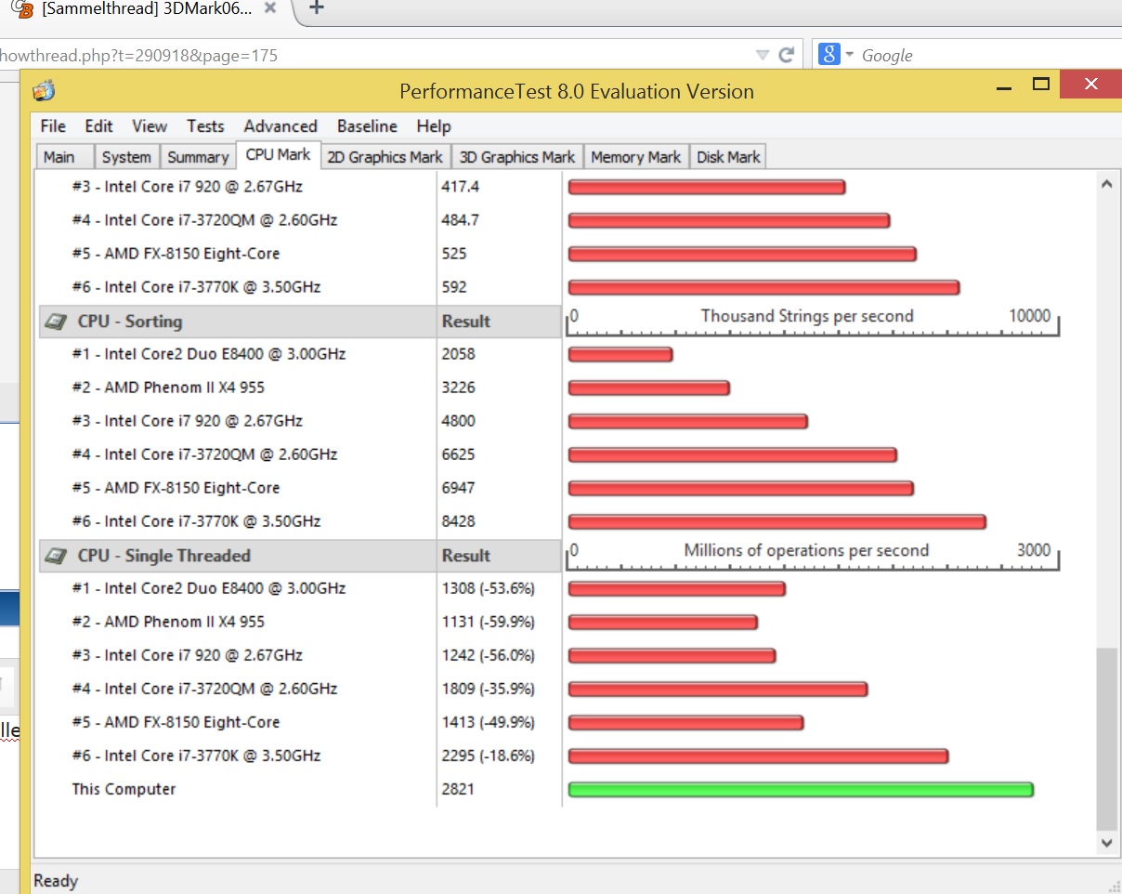Switch to the 3D Graphics Mark tab

[x=517, y=157]
